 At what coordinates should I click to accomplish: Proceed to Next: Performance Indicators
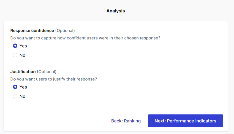coord(185,121)
